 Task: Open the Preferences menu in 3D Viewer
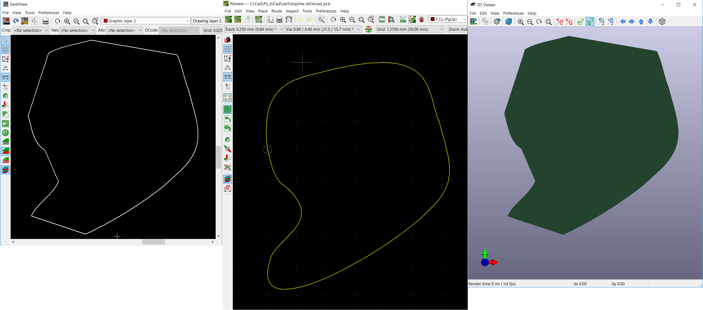[513, 13]
